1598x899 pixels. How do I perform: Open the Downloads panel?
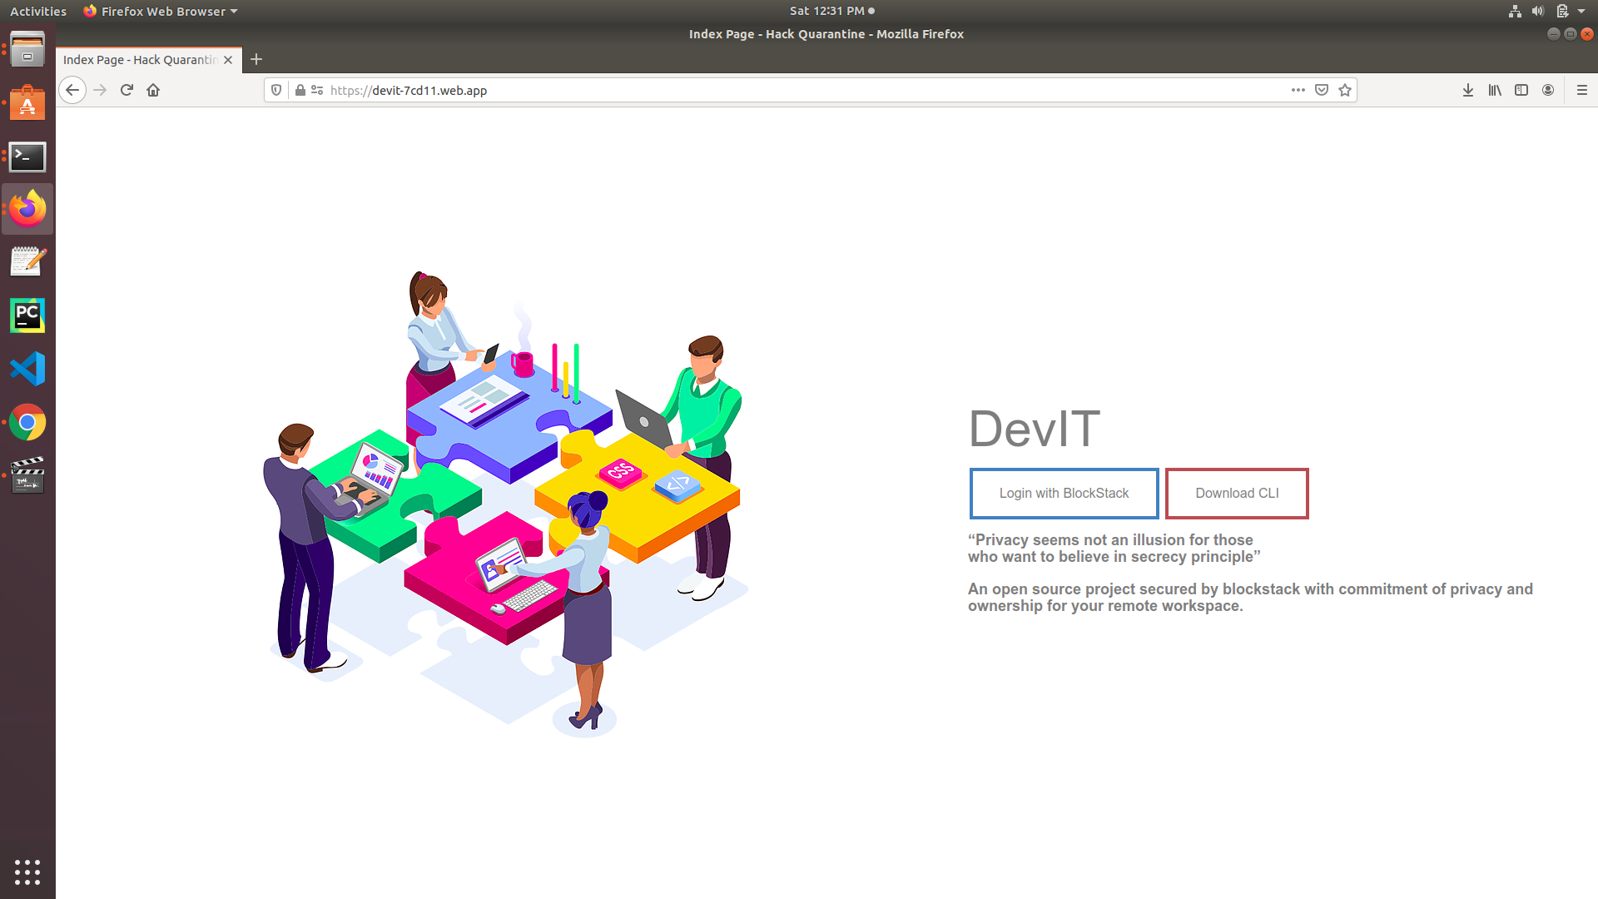pyautogui.click(x=1468, y=90)
